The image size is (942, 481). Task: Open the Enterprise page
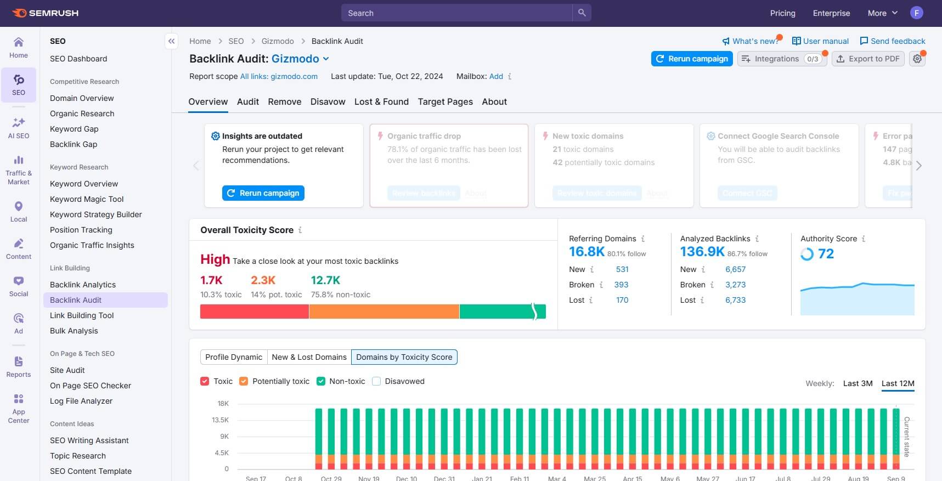[832, 13]
